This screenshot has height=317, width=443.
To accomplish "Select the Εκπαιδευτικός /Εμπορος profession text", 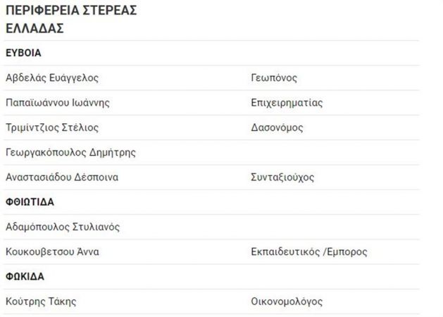I will pyautogui.click(x=309, y=251).
